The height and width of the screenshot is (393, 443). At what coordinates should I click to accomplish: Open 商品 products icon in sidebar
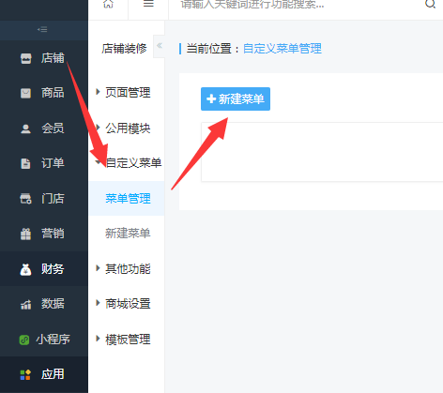25,93
